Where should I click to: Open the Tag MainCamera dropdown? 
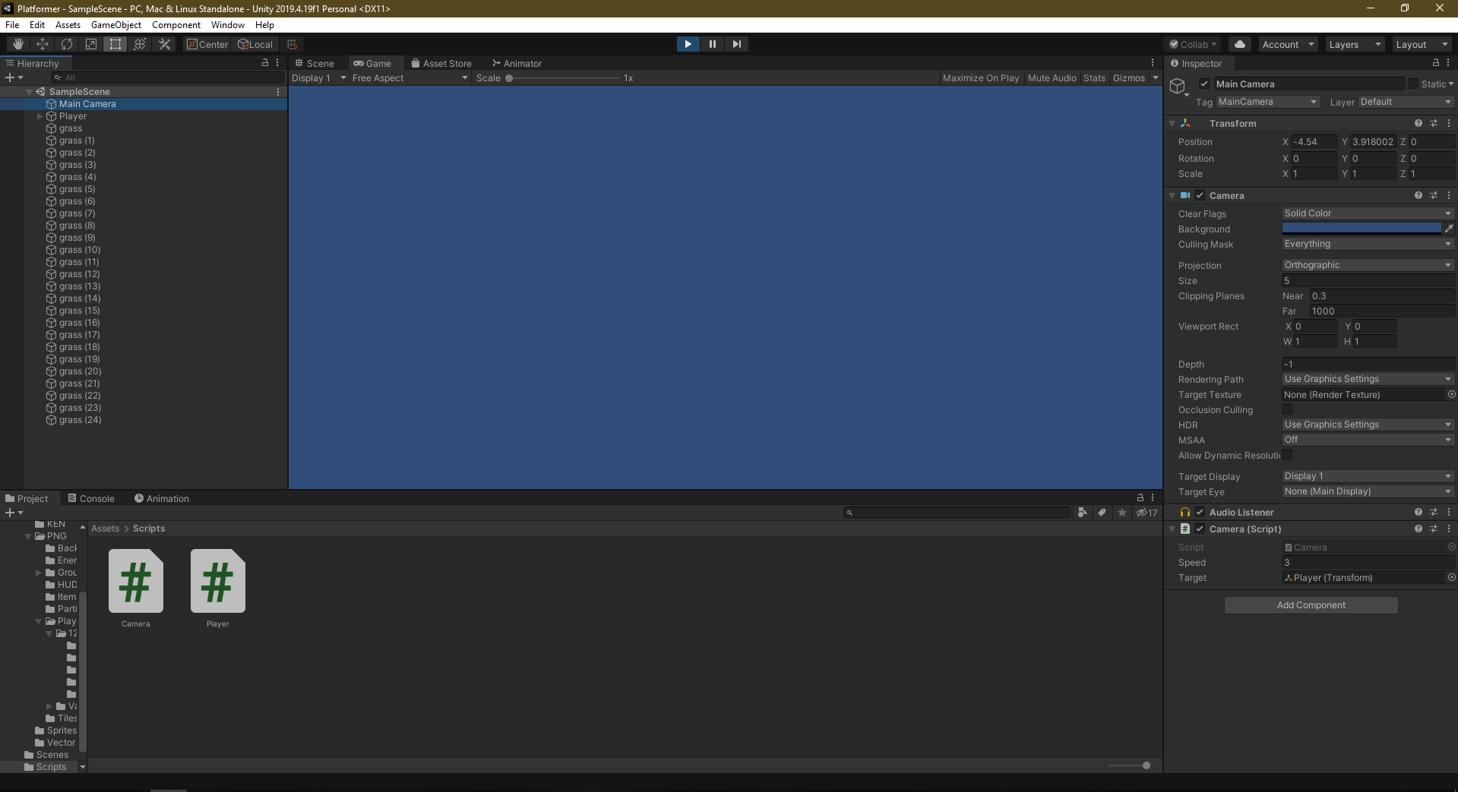click(1267, 102)
